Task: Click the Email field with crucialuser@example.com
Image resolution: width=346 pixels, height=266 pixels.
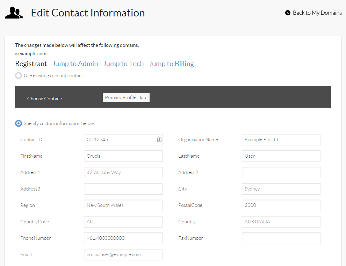Action: 123,254
